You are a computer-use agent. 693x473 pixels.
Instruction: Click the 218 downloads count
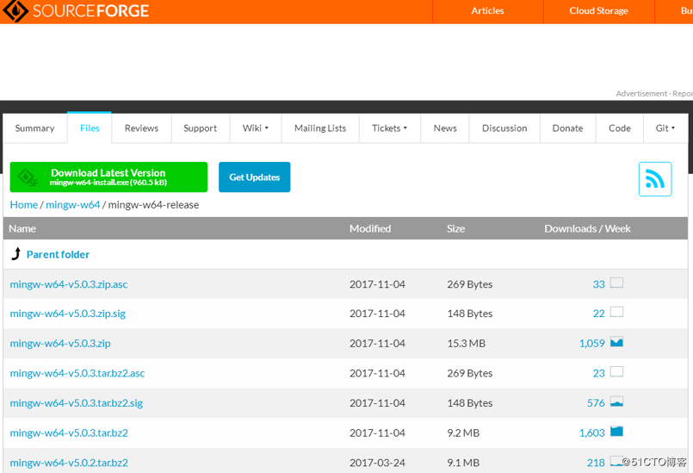coord(596,463)
